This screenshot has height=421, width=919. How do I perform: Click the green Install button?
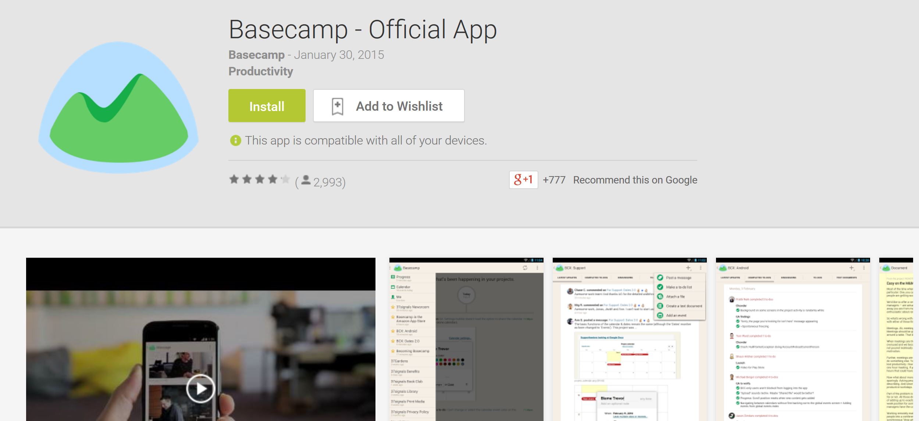click(267, 106)
